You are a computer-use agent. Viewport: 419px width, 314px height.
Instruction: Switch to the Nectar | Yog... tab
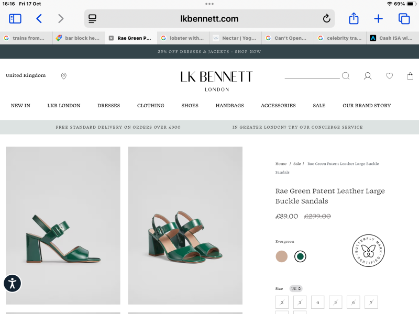coord(236,38)
